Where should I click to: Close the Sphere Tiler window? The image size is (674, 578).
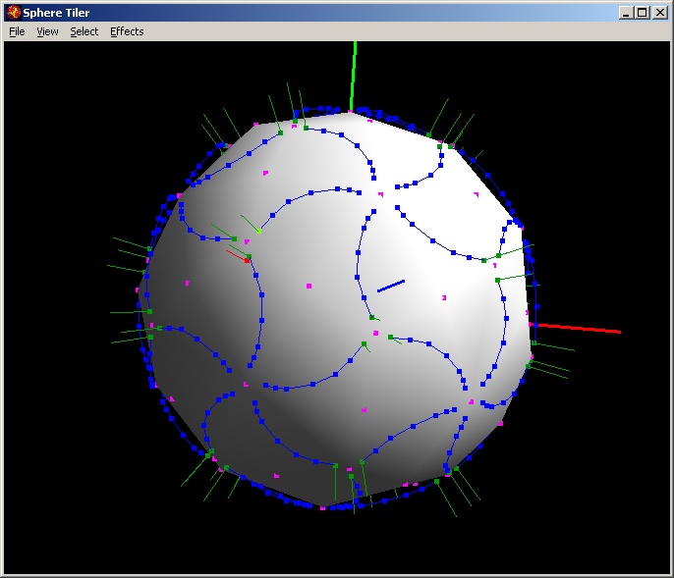point(660,13)
